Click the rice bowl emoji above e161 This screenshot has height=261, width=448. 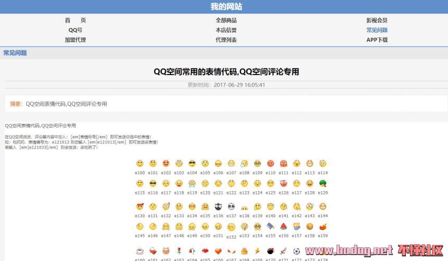(x=153, y=251)
